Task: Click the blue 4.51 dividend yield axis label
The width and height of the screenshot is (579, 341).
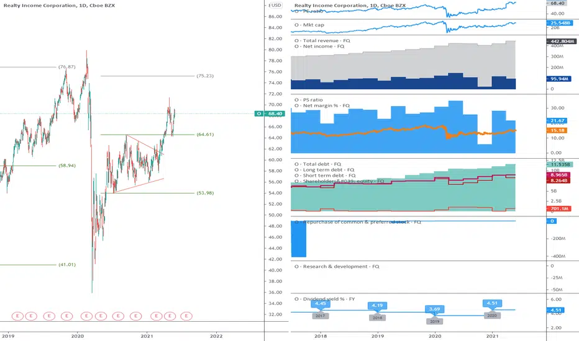Action: (x=555, y=310)
